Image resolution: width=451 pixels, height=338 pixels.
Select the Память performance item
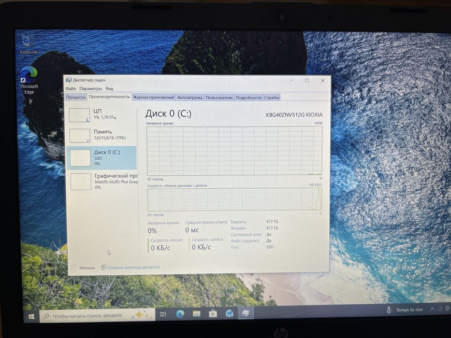[x=102, y=135]
